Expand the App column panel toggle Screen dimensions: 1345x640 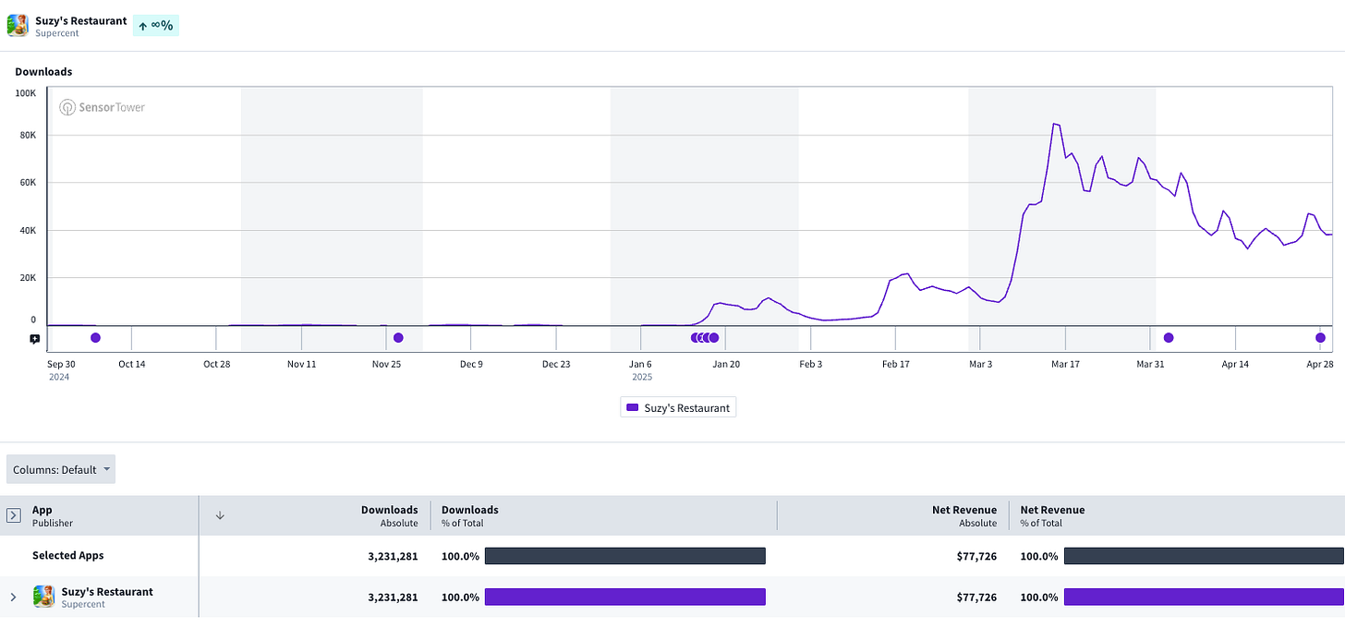point(14,515)
